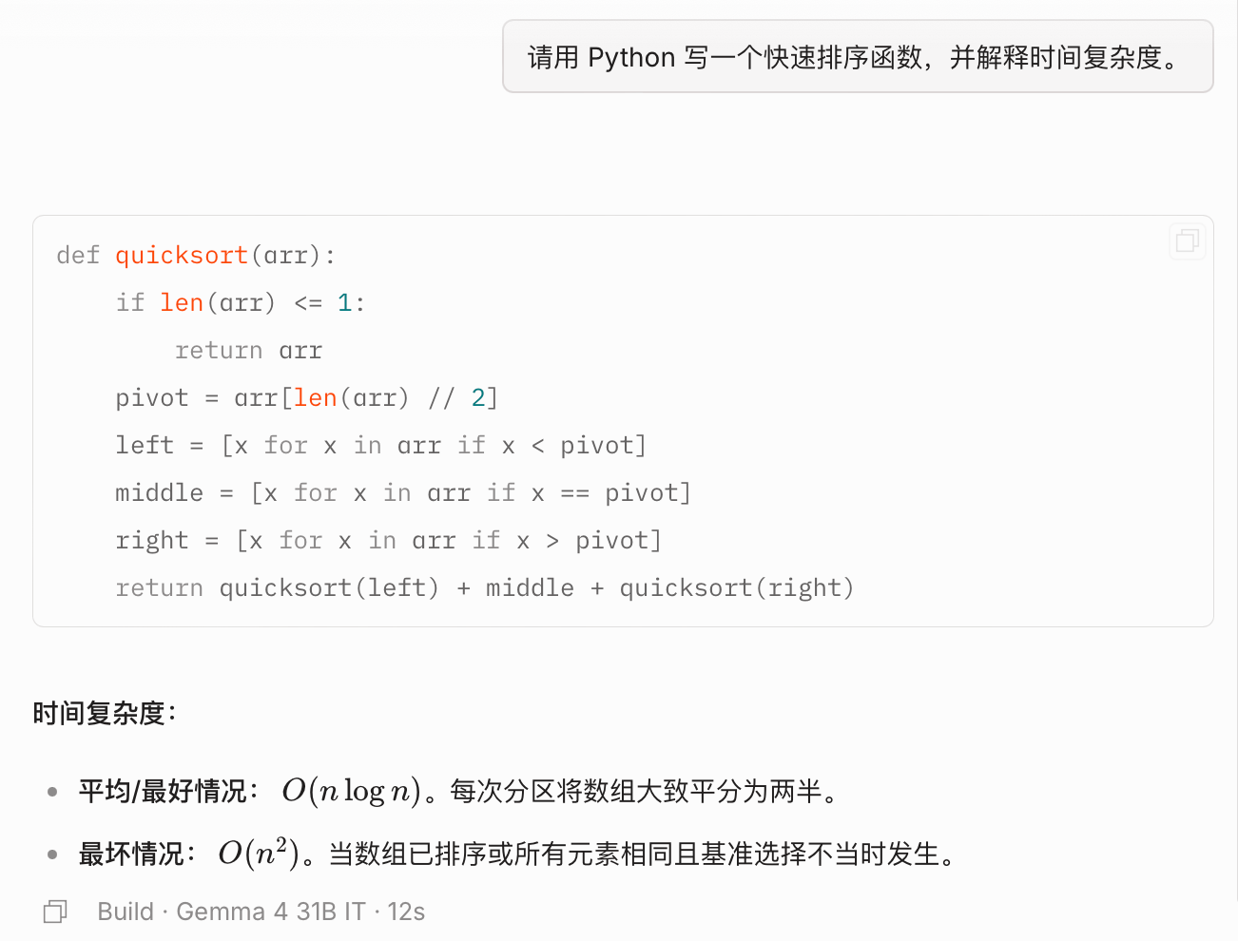
Task: Click the red 'quicksort' function name
Action: tap(182, 256)
